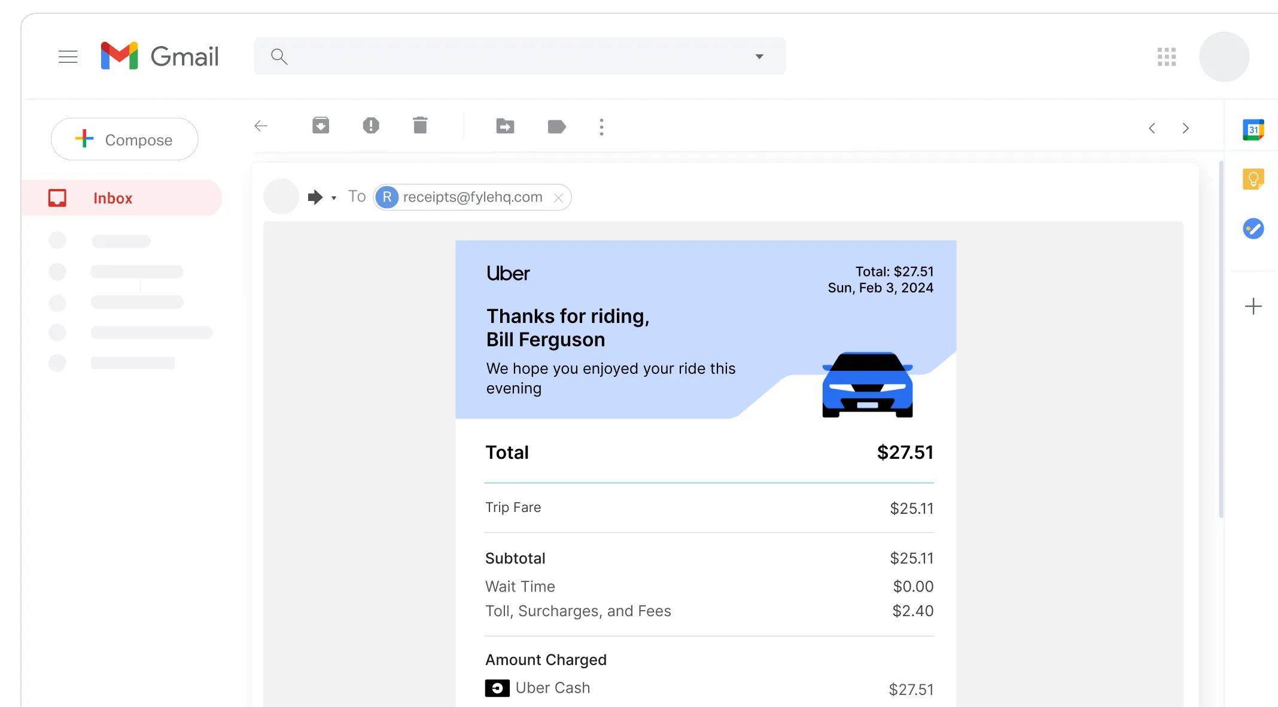Viewport: 1278px width, 707px height.
Task: Open Google Calendar from the side panel
Action: (x=1255, y=129)
